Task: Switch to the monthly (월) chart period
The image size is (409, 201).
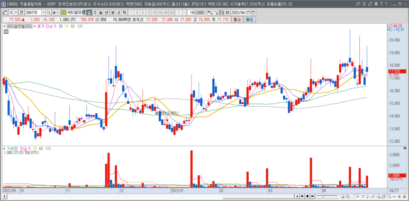Action: click(101, 13)
